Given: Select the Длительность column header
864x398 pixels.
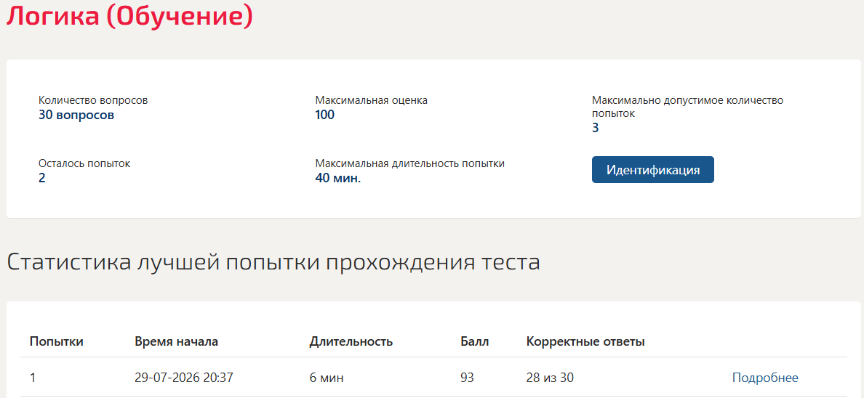Looking at the screenshot, I should (351, 341).
